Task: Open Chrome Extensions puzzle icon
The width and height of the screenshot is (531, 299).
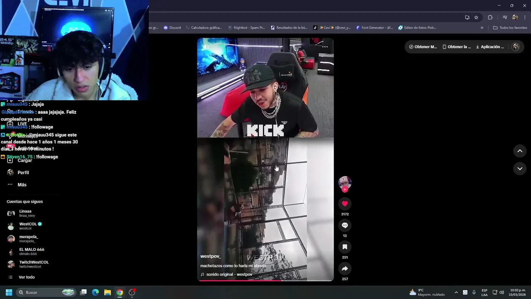Action: (490, 17)
